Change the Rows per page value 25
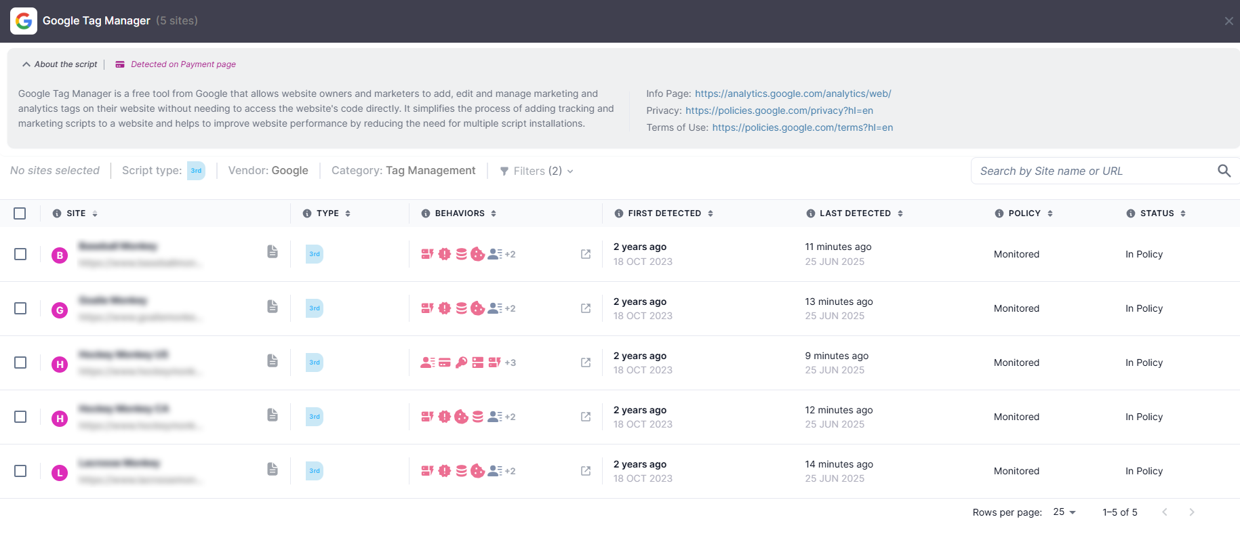Screen dimensions: 1240x538 point(1064,512)
